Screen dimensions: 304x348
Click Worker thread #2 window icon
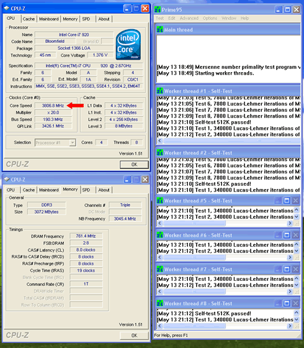pos(160,152)
